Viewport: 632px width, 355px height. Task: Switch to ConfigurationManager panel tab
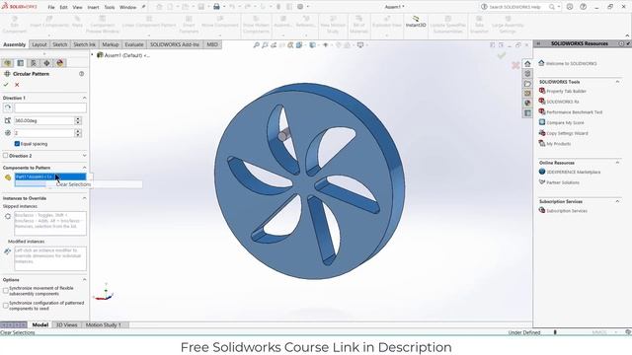click(x=34, y=63)
